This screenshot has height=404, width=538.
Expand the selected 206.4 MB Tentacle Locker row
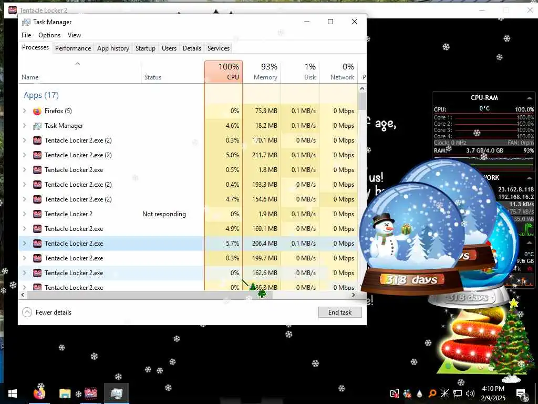pos(24,244)
